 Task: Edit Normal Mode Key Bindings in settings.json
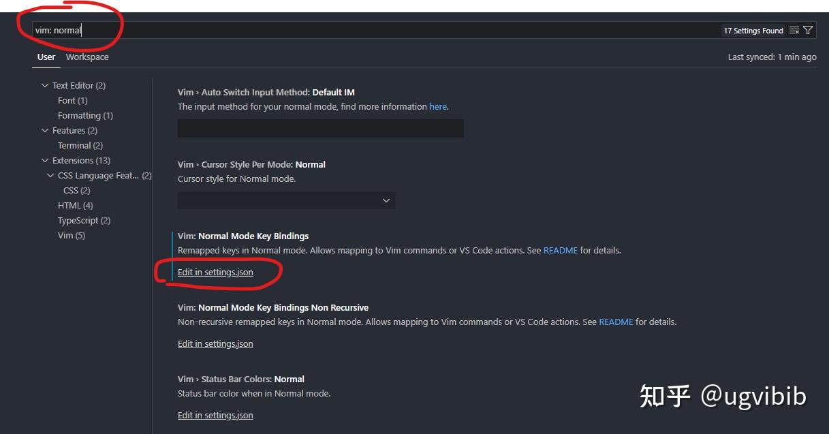tap(215, 273)
